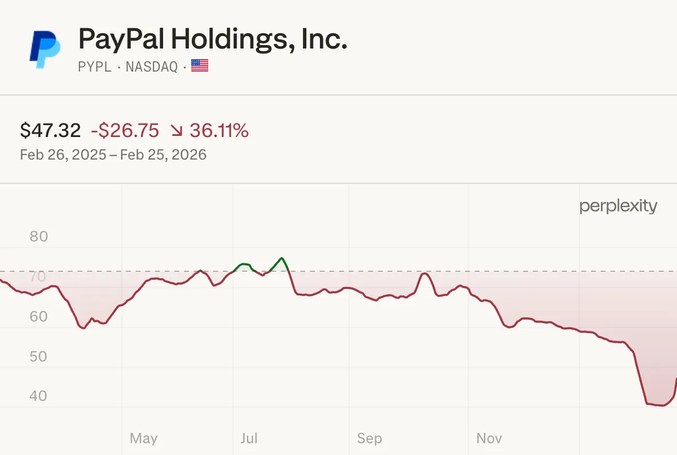Click the $47.32 current price
The image size is (677, 455).
[50, 131]
